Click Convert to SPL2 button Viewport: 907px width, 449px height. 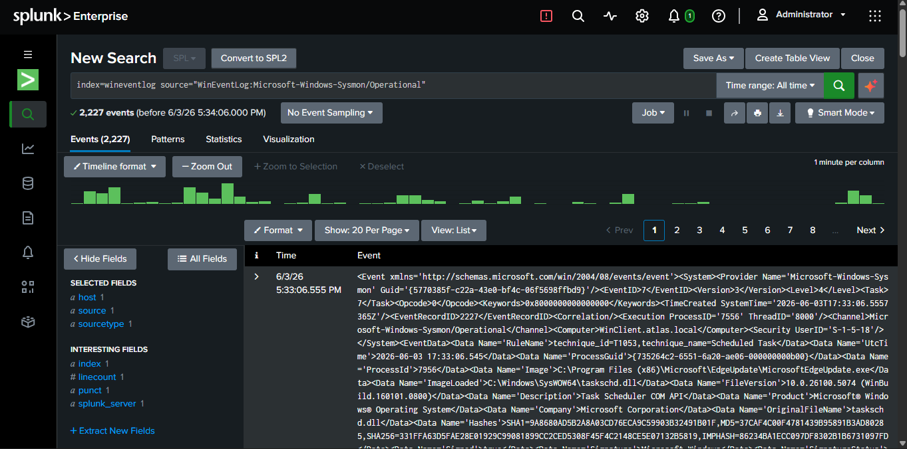click(x=254, y=58)
